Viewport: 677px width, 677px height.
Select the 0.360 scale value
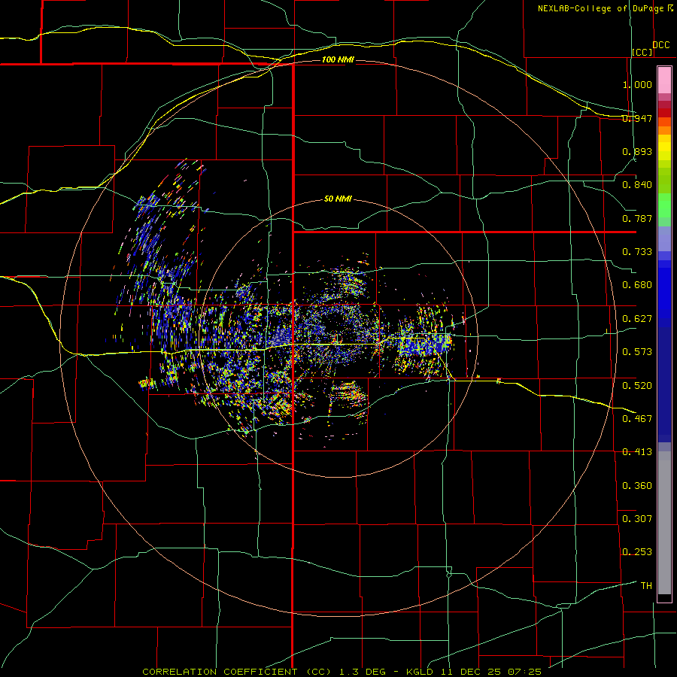click(637, 486)
